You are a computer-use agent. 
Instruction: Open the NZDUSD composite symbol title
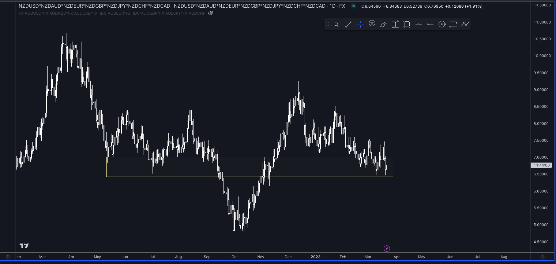(94, 6)
